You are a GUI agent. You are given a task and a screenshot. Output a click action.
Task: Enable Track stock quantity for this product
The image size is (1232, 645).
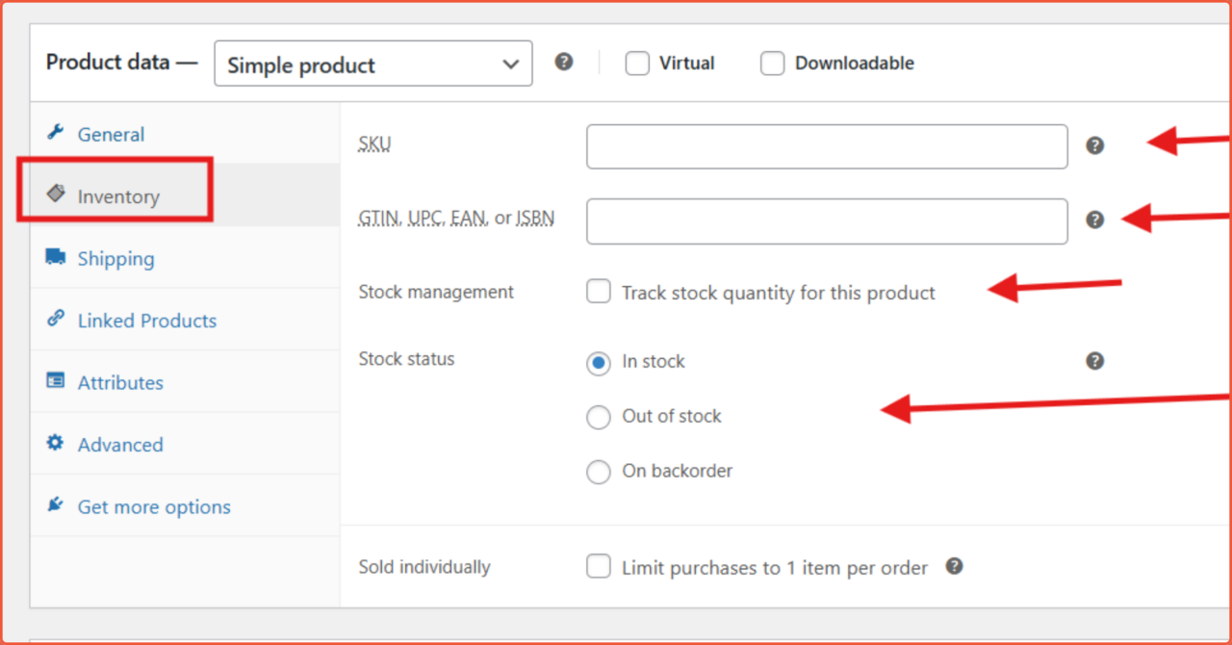tap(599, 291)
